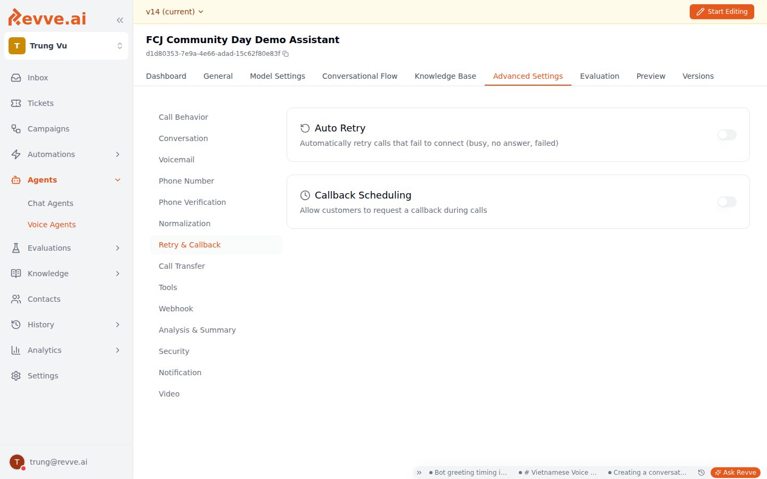Click the Callback Scheduling clock icon
The height and width of the screenshot is (479, 767).
(x=305, y=195)
